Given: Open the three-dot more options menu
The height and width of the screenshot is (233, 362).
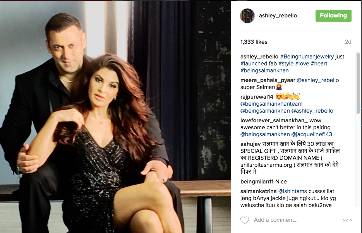Looking at the screenshot, I should (347, 220).
